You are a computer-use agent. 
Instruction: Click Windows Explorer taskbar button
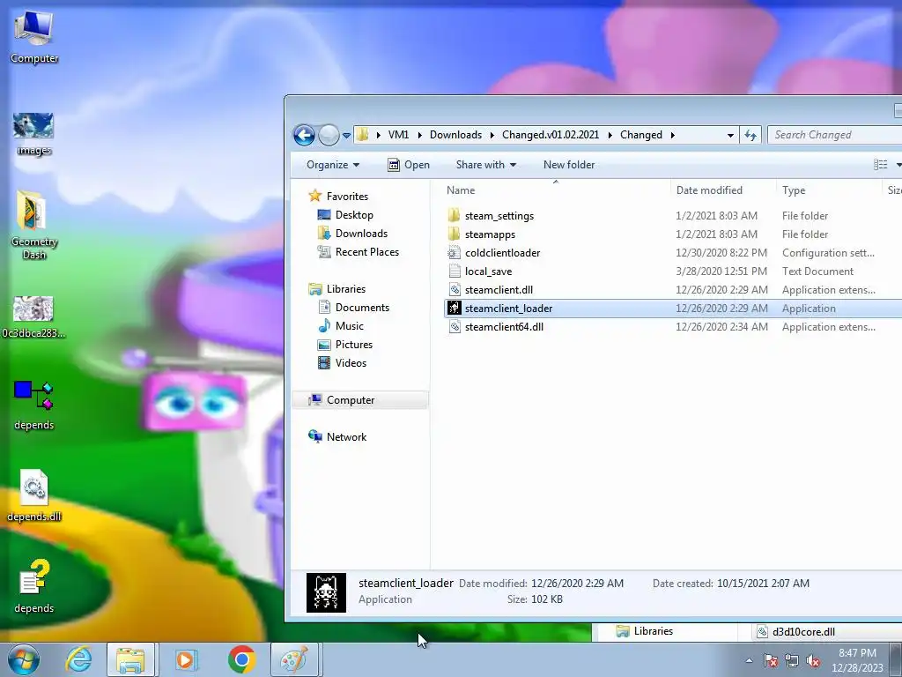tap(130, 659)
